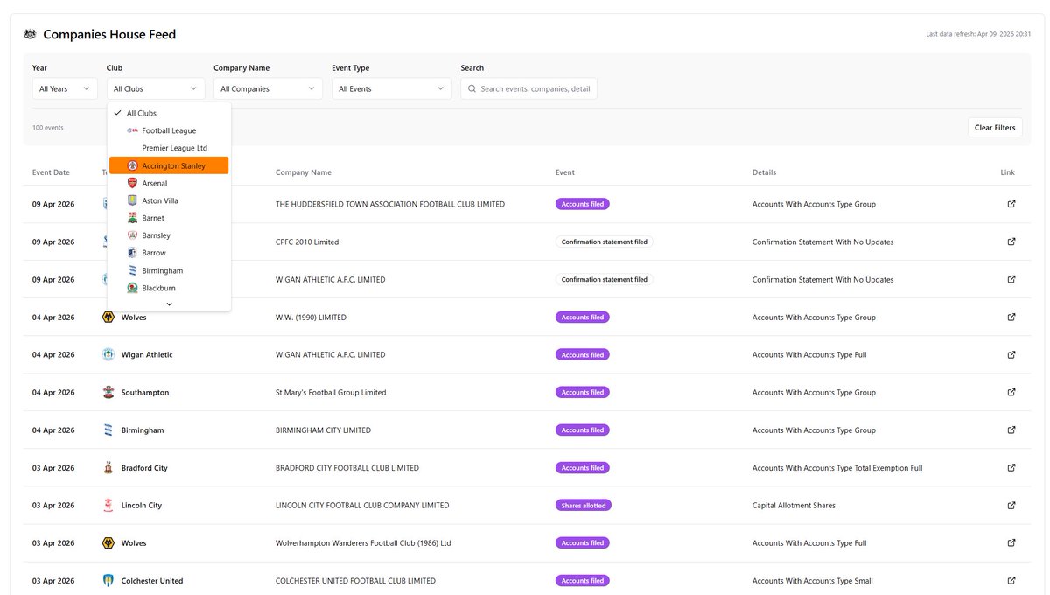Click the Bradford City club crest
1050x595 pixels.
(108, 467)
